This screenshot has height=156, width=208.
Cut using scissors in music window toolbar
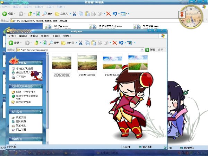(x=74, y=14)
